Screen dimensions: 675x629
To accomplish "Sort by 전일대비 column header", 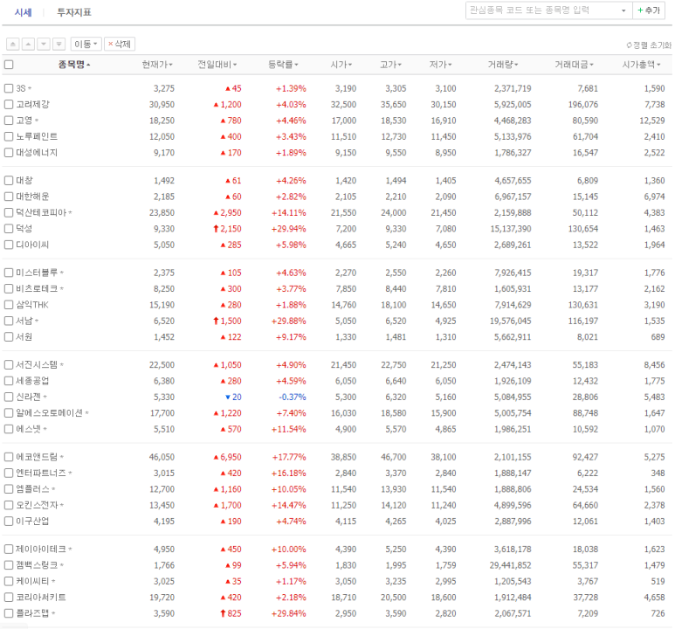I will click(217, 65).
